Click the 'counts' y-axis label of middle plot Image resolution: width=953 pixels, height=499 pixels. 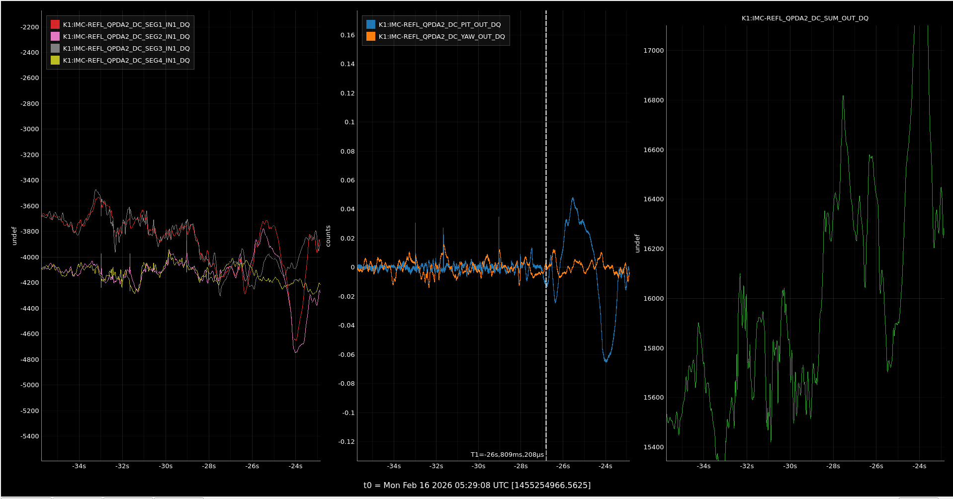(x=328, y=236)
